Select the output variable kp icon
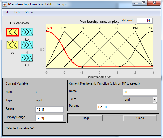The height and width of the screenshot is (138, 163). click(27, 32)
